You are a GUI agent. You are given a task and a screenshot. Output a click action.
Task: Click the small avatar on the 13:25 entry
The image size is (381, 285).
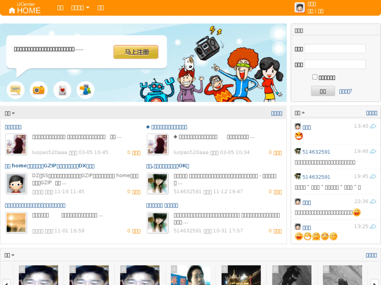pyautogui.click(x=298, y=226)
